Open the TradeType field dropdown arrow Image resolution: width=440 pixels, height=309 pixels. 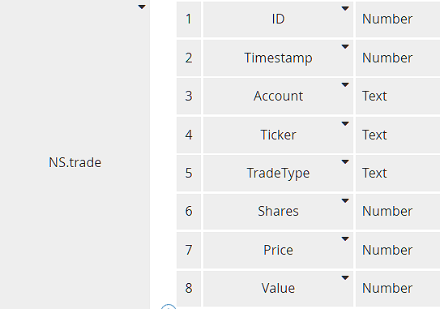(345, 162)
